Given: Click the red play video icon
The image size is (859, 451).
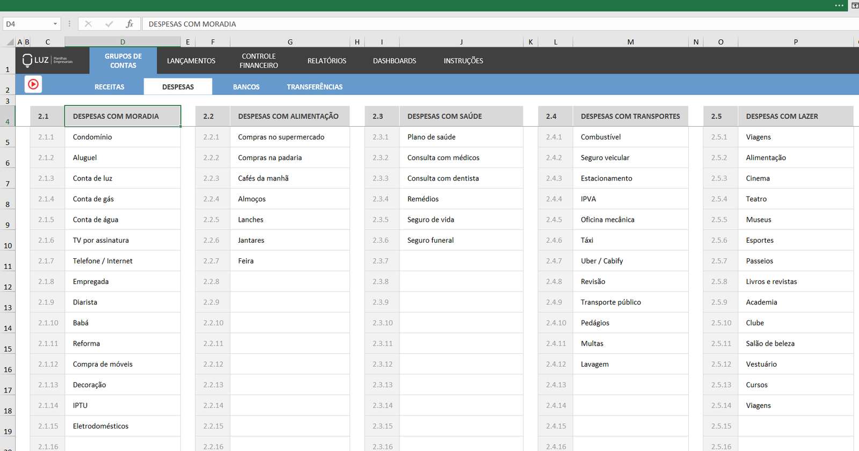Looking at the screenshot, I should (33, 84).
